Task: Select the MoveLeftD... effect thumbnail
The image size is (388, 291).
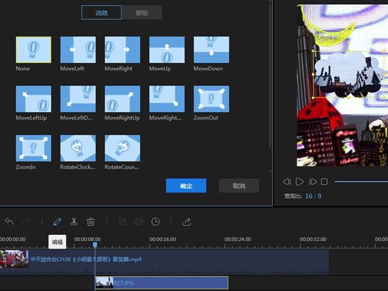Action: coord(78,99)
